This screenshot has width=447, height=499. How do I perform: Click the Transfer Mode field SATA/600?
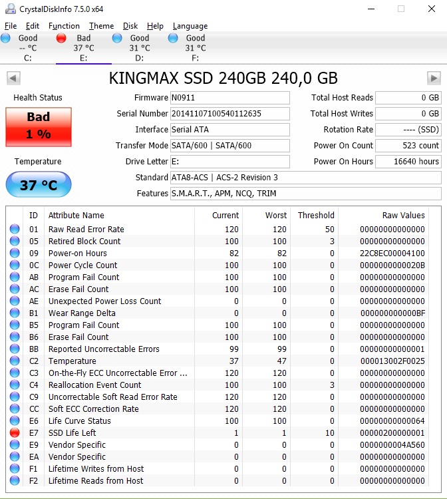coord(230,146)
